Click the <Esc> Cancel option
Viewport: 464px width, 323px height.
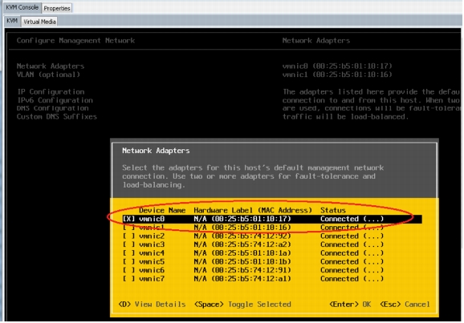coord(405,305)
